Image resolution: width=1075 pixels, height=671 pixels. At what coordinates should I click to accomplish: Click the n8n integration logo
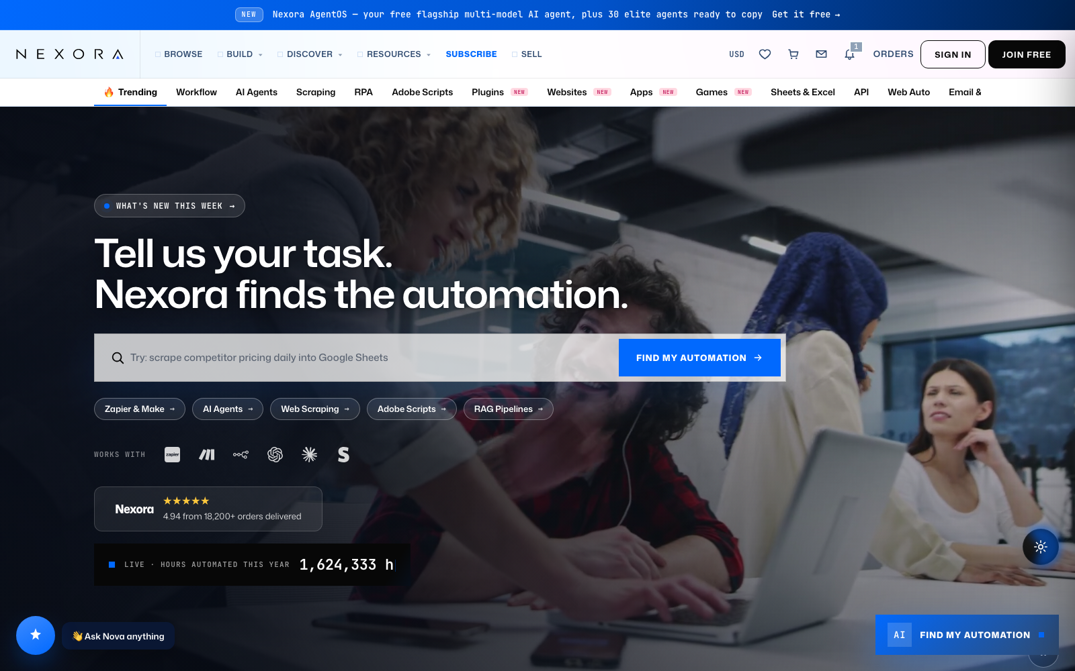(x=241, y=455)
